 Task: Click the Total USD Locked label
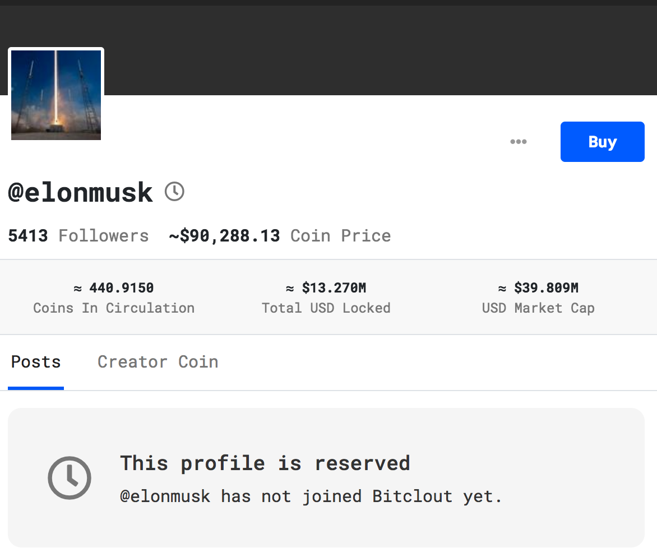tap(326, 308)
